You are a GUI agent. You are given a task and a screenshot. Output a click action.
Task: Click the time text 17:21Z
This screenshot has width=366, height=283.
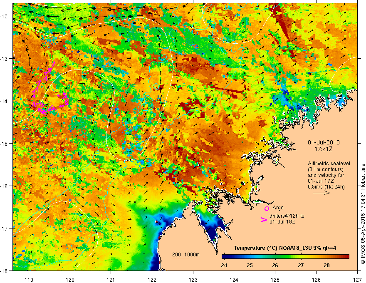[323, 149]
